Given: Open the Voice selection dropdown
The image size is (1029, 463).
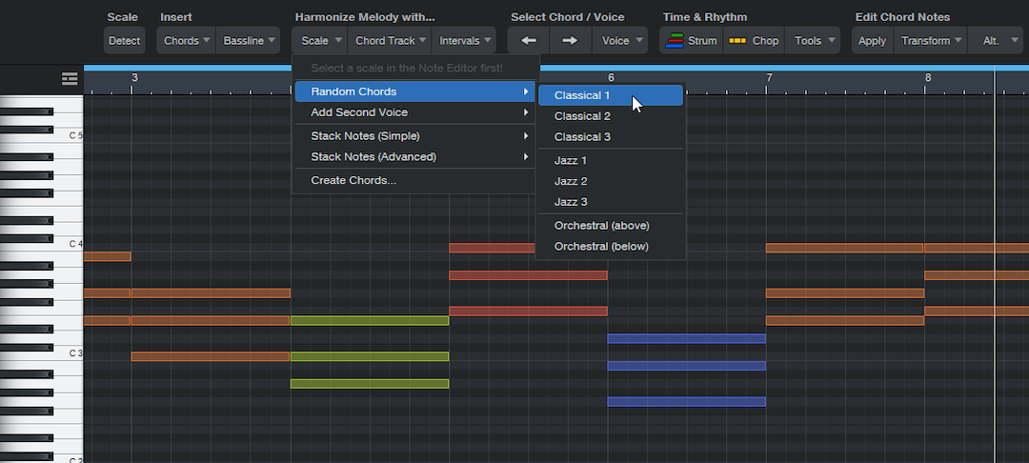Looking at the screenshot, I should pos(622,41).
